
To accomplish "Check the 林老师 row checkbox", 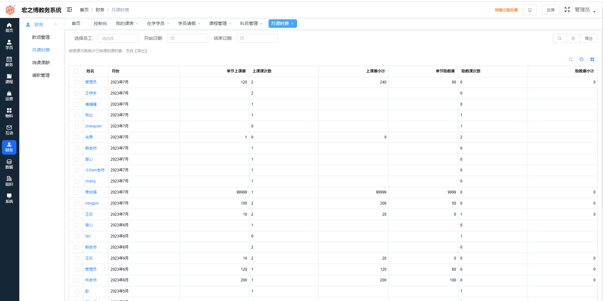I will 77,280.
